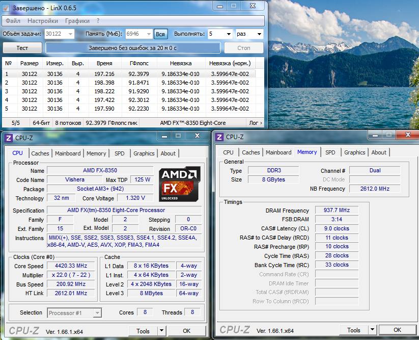Click the LinX title bar app icon
Image resolution: width=419 pixels, height=340 pixels.
pos(6,8)
